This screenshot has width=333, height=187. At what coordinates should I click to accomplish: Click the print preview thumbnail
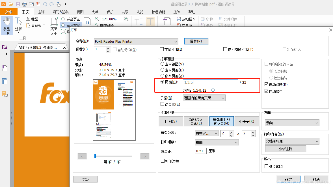(x=114, y=110)
